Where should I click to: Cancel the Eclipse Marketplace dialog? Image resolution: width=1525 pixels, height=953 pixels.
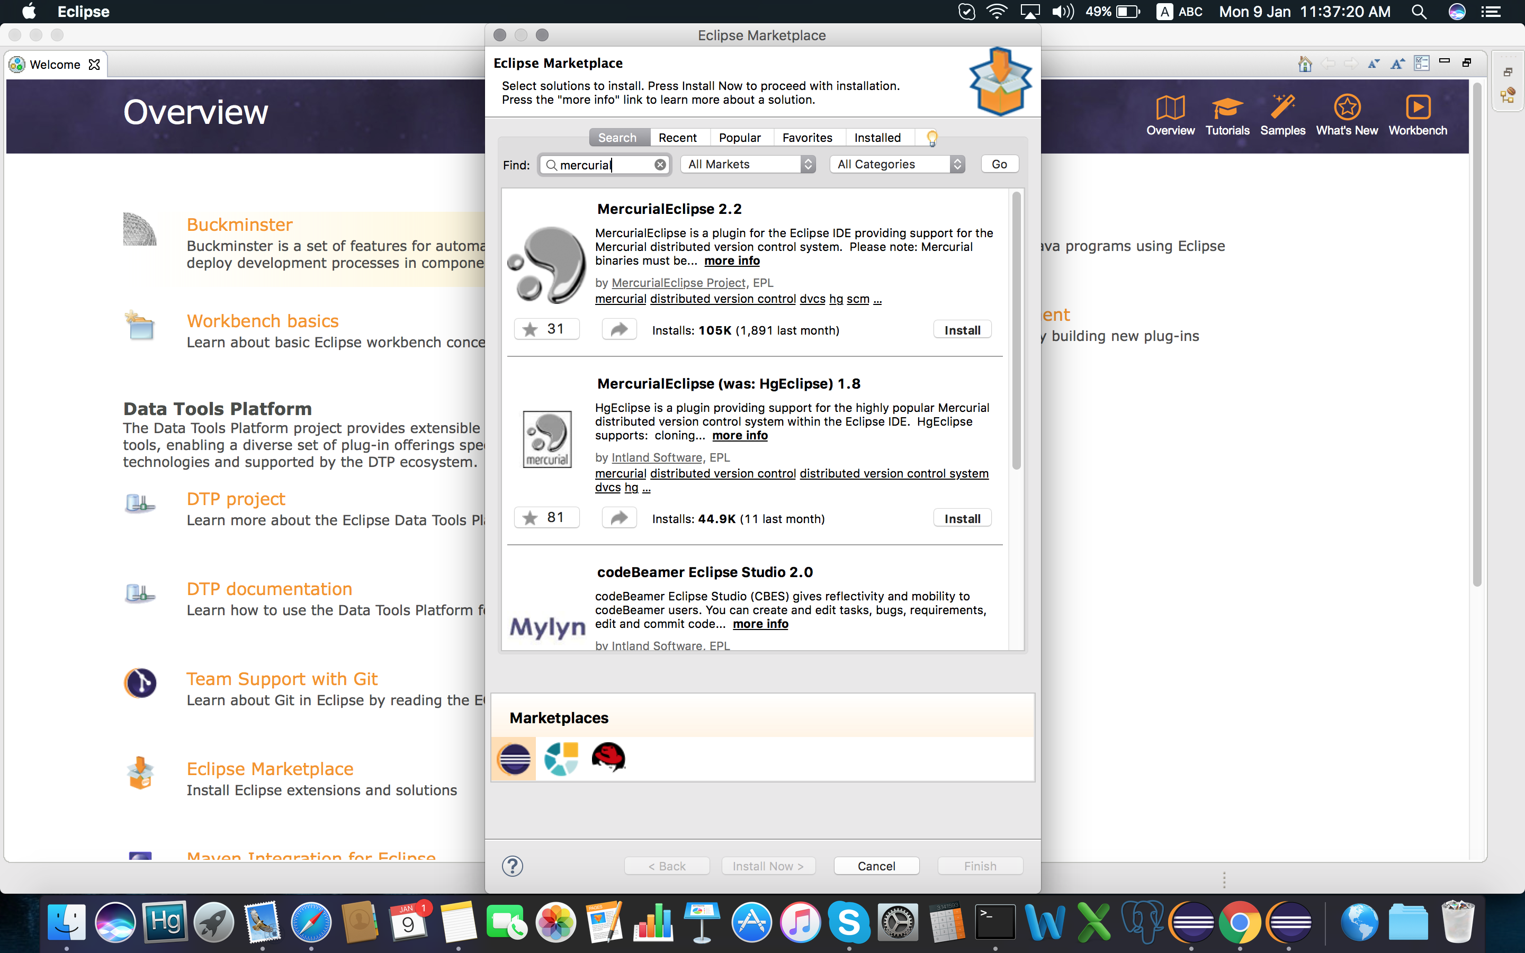876,866
